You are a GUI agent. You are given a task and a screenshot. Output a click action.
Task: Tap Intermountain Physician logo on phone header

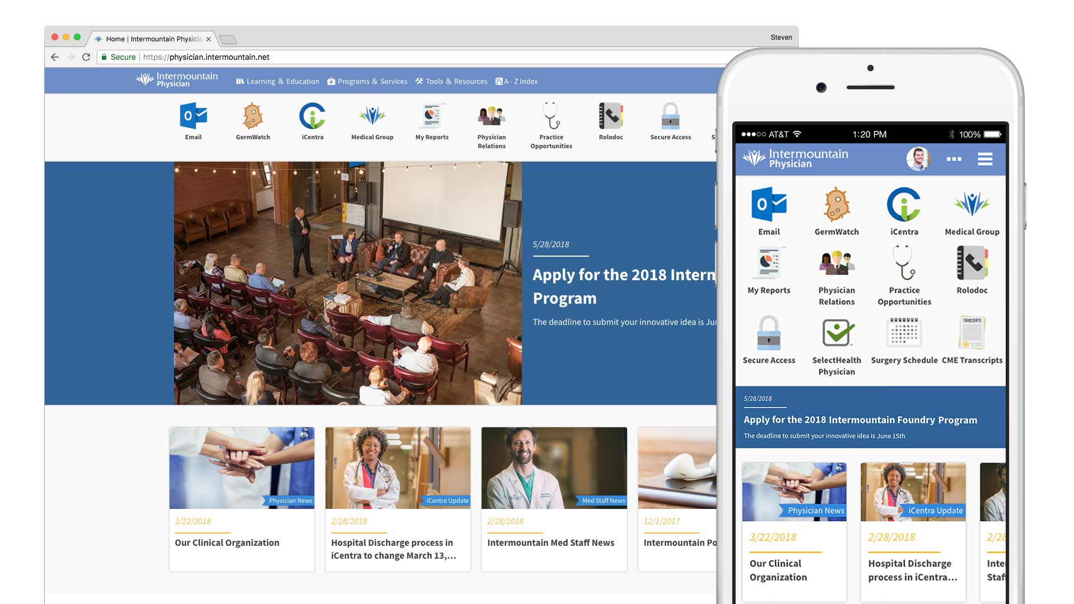click(795, 158)
